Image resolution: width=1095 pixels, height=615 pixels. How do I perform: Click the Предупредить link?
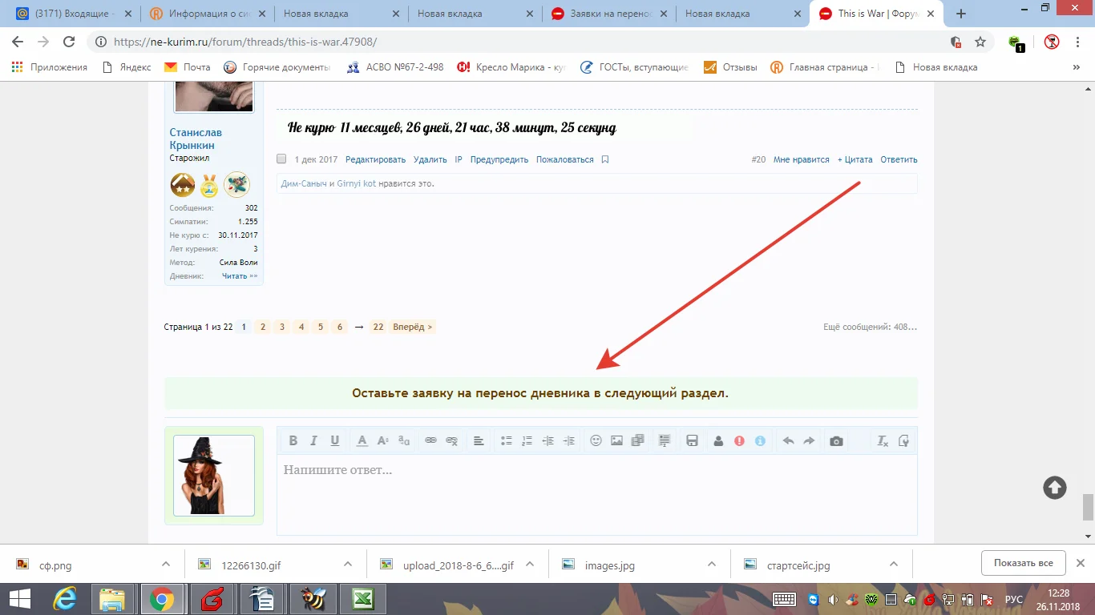point(499,159)
